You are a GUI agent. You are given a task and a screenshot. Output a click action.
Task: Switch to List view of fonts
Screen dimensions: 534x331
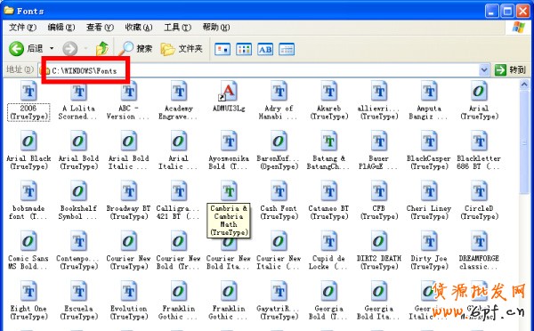pyautogui.click(x=244, y=49)
